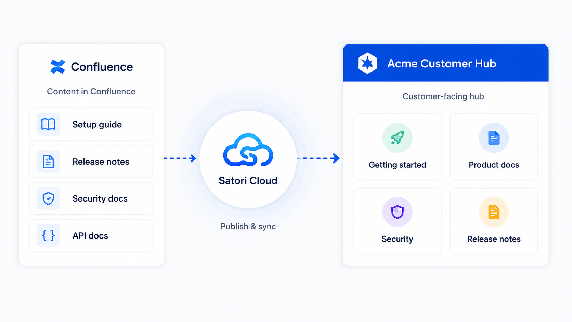Click the Confluence logo icon

[x=57, y=67]
